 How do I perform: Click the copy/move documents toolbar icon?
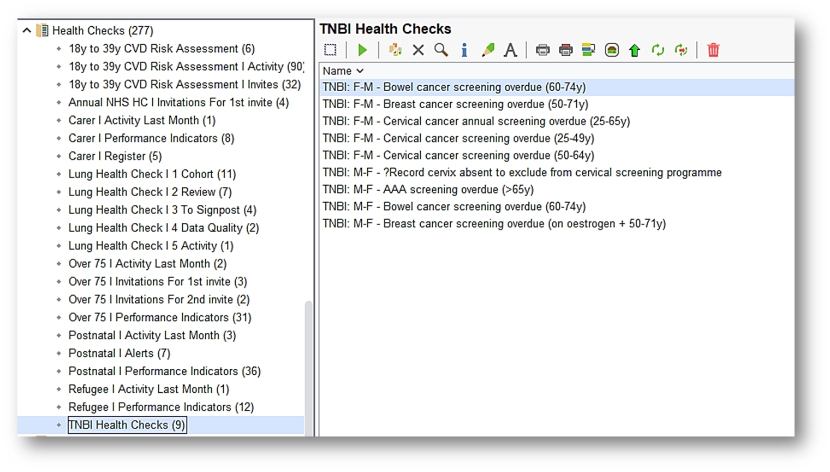[x=395, y=50]
